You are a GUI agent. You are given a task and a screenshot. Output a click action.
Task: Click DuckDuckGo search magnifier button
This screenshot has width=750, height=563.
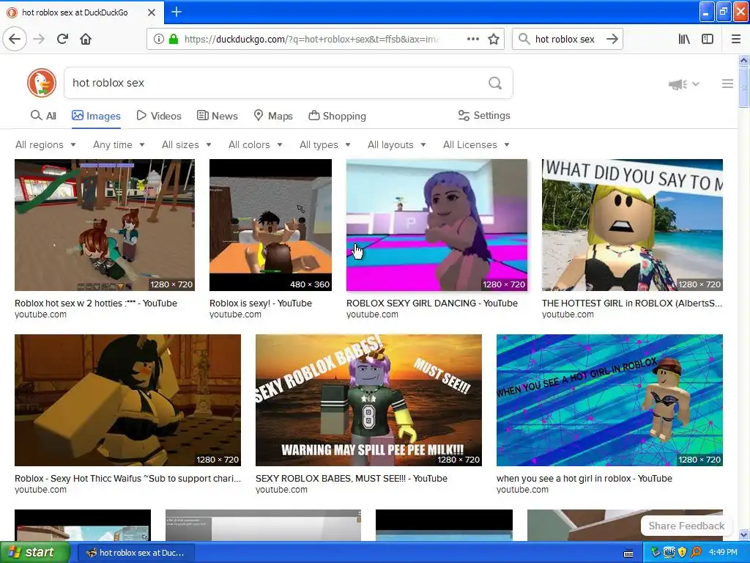(x=495, y=84)
